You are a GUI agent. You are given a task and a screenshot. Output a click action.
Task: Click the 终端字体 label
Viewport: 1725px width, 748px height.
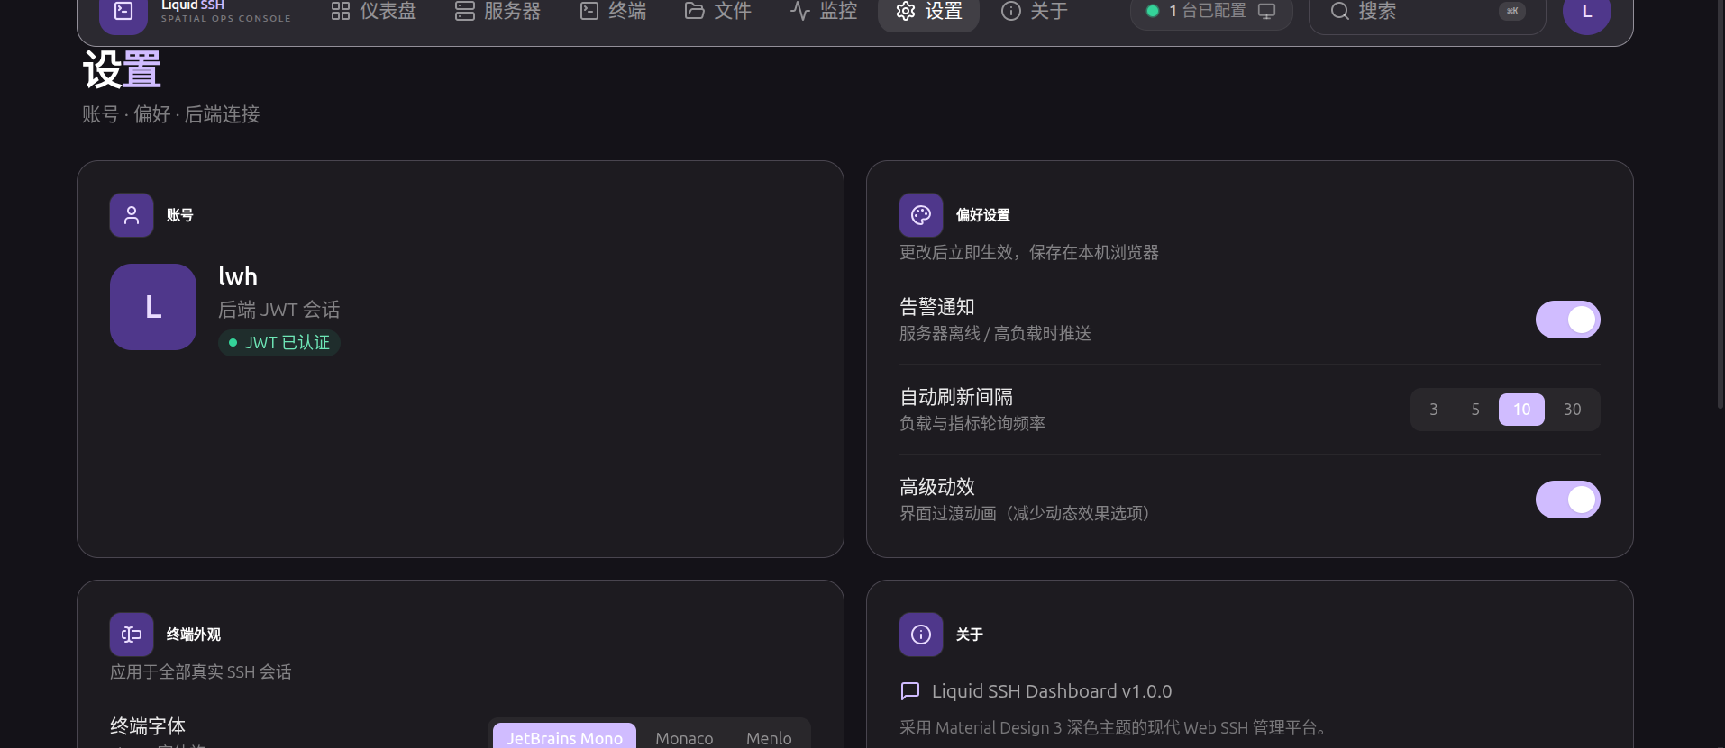pyautogui.click(x=148, y=726)
